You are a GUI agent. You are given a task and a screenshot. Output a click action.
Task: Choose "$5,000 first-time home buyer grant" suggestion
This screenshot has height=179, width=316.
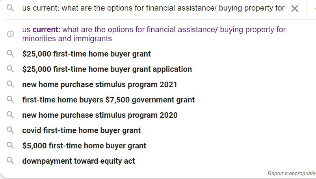pos(84,146)
